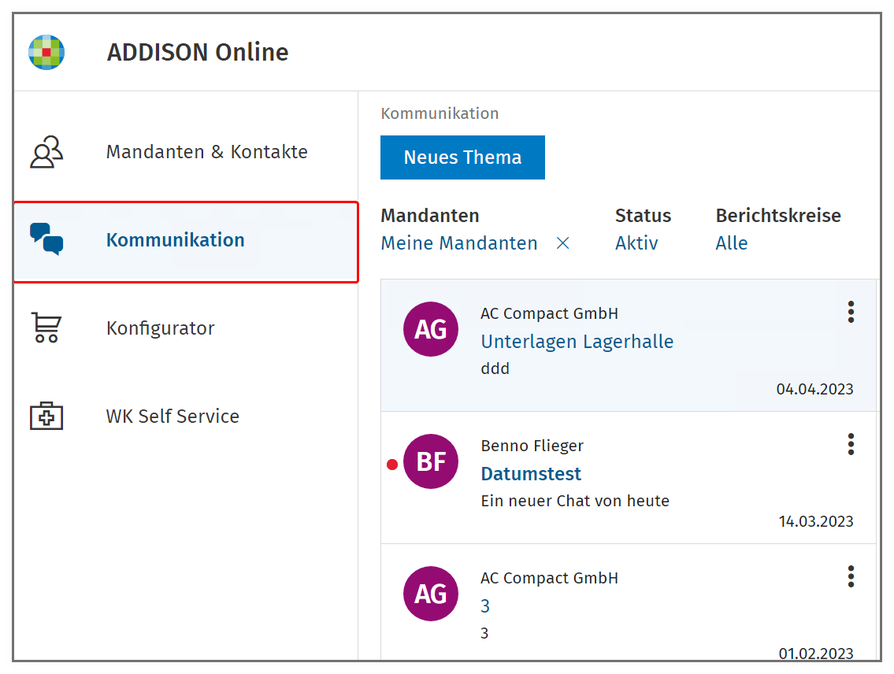Click the Konfigurator shopping cart icon
Viewport: 894px width, 674px height.
(x=46, y=328)
